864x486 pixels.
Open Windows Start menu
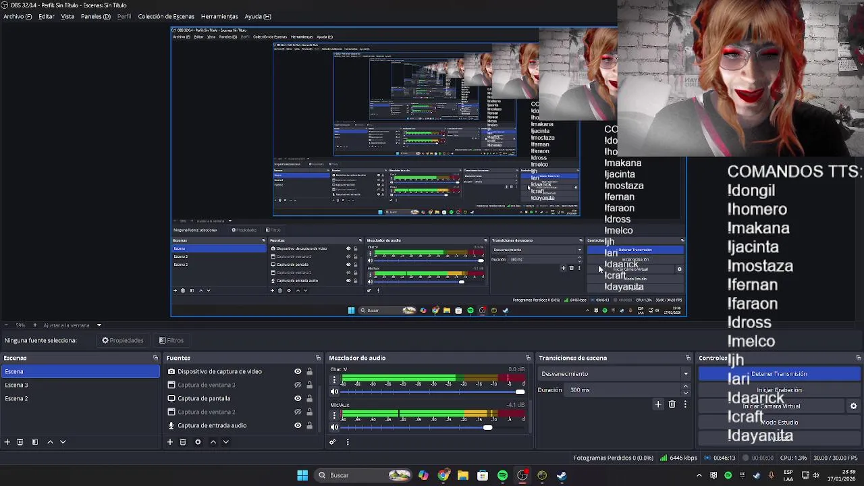tap(302, 475)
